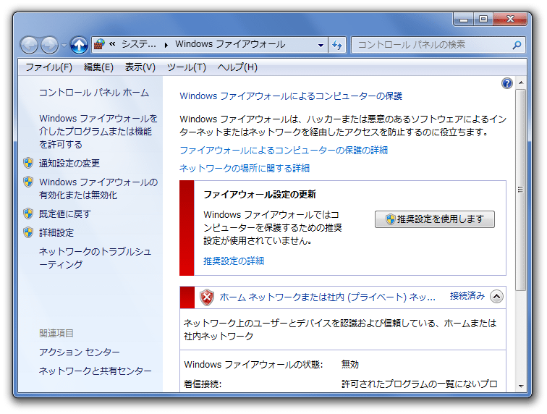Image resolution: width=547 pixels, height=414 pixels.
Task: Open Windows ファイアウォールの有効化または無効化 link
Action: click(98, 188)
